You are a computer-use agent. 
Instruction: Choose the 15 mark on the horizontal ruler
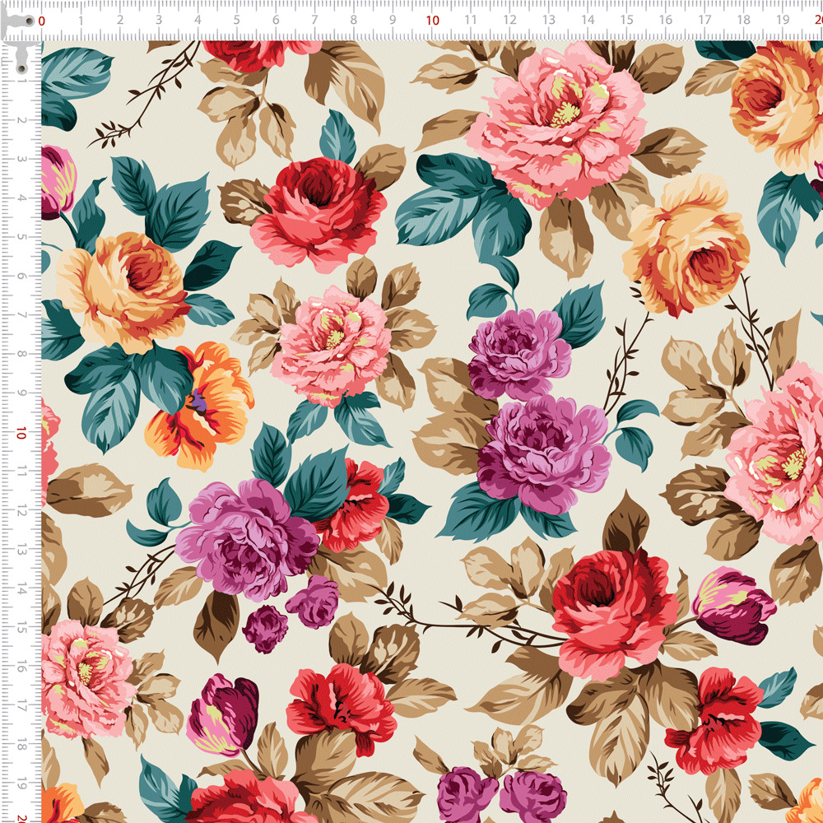(626, 20)
